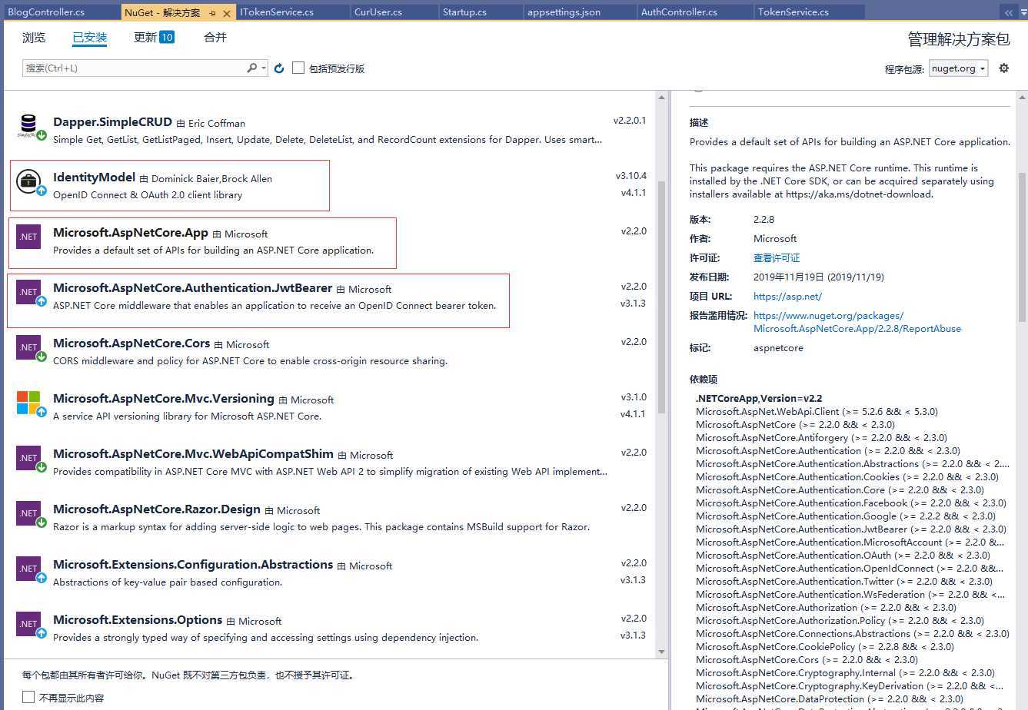Open the 查看许可证 license link
This screenshot has width=1028, height=710.
(777, 258)
